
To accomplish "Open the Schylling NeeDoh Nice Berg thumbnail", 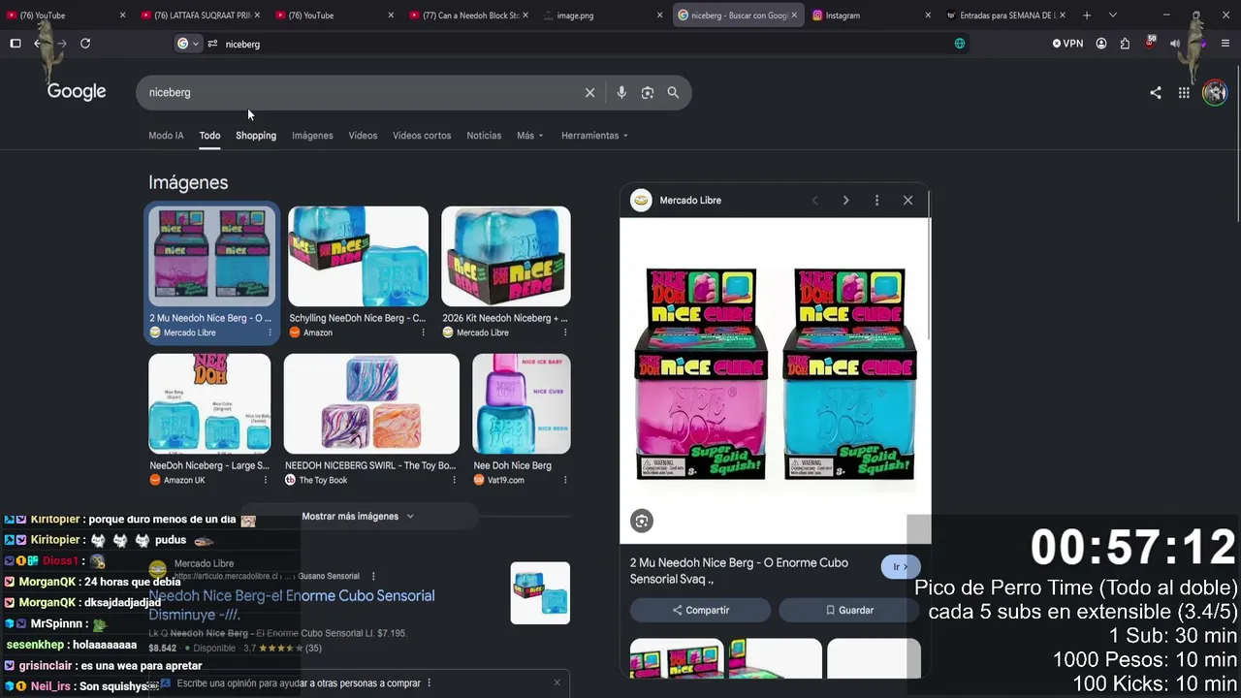I will (x=358, y=256).
